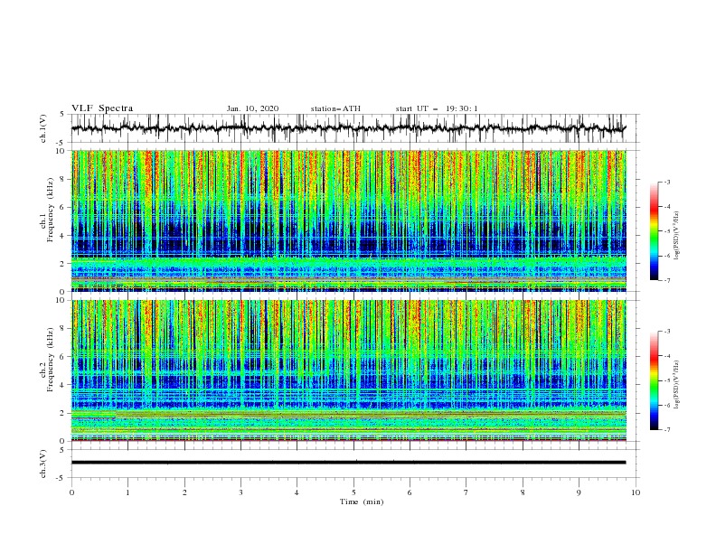Click the "8" tick on the time axis
The height and width of the screenshot is (553, 716).
(x=523, y=492)
